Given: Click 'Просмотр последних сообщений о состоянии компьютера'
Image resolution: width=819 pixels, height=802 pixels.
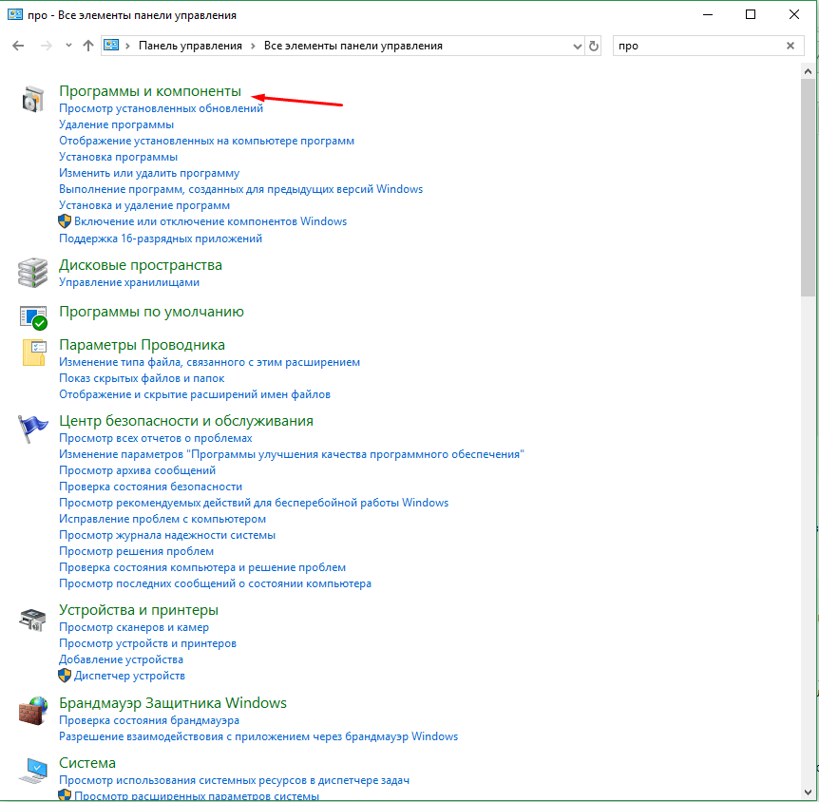Looking at the screenshot, I should [x=215, y=584].
